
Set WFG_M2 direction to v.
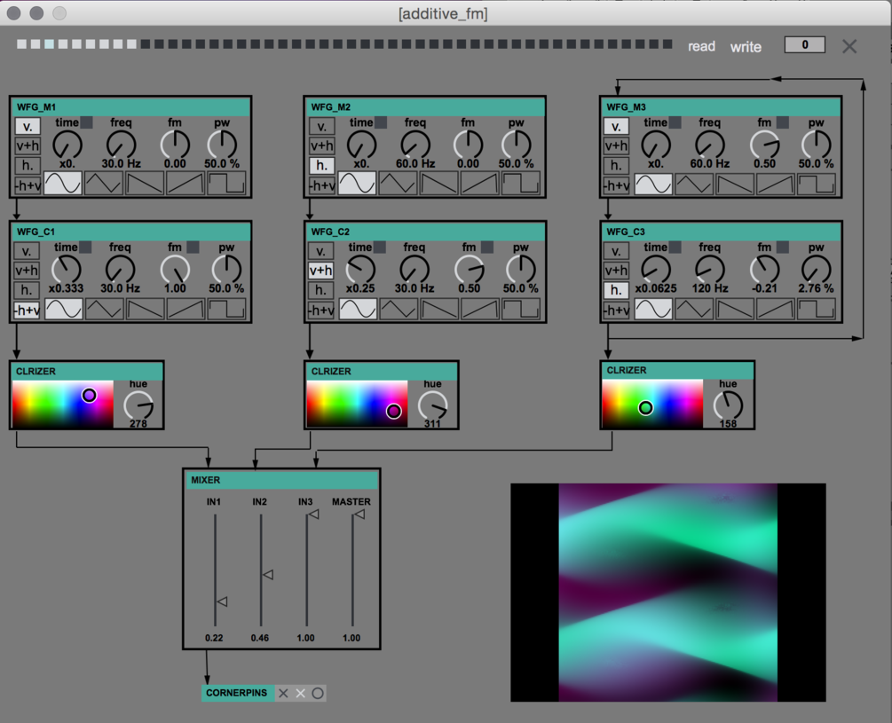pos(322,127)
